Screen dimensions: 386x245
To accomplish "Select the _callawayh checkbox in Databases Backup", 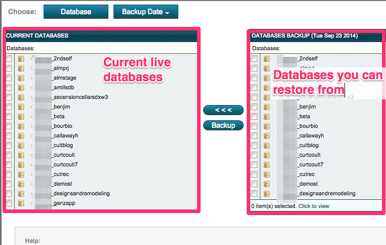I will coord(254,135).
